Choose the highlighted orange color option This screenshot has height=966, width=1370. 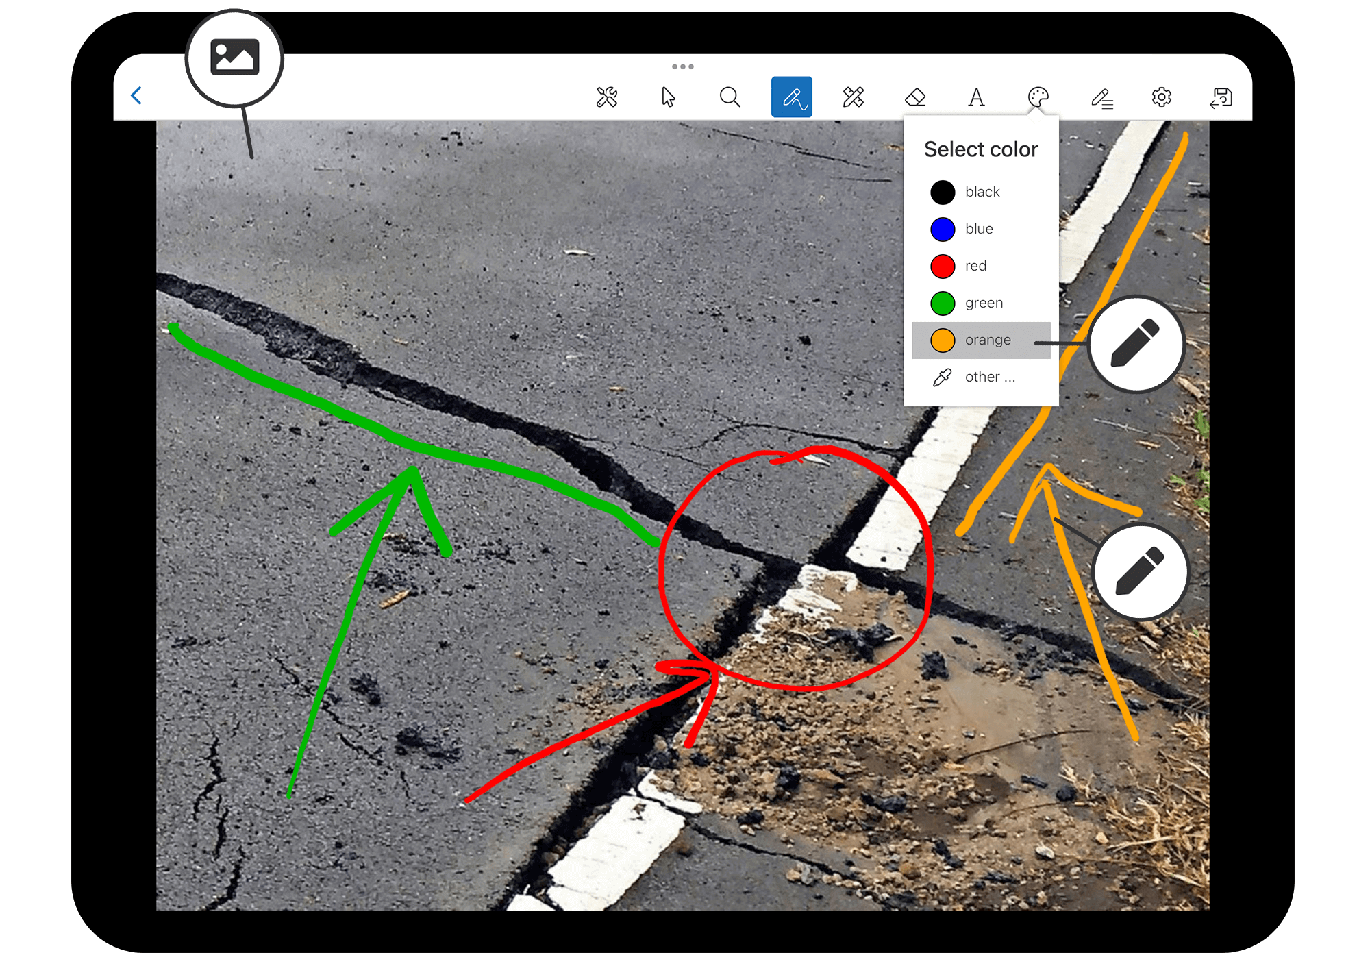point(982,340)
